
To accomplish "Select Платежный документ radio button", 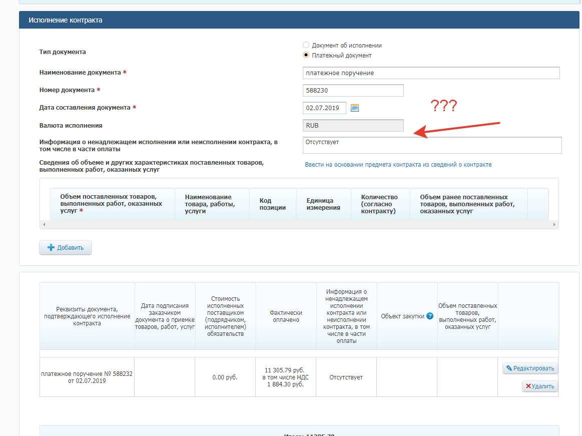I will tap(306, 55).
